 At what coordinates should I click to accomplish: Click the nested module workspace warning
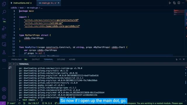pos(155,103)
